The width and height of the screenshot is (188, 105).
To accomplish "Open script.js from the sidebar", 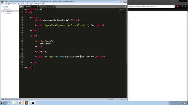I will 9,13.
